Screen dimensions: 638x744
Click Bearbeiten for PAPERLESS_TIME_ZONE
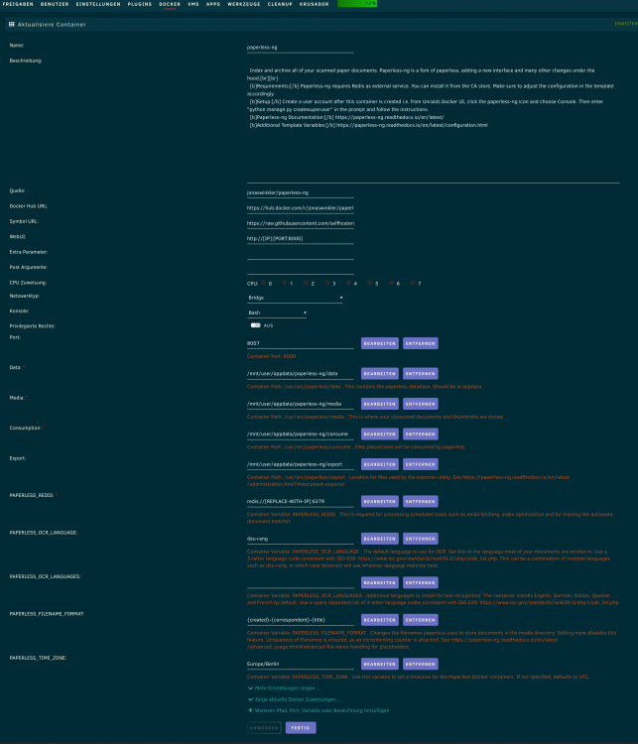pos(380,664)
